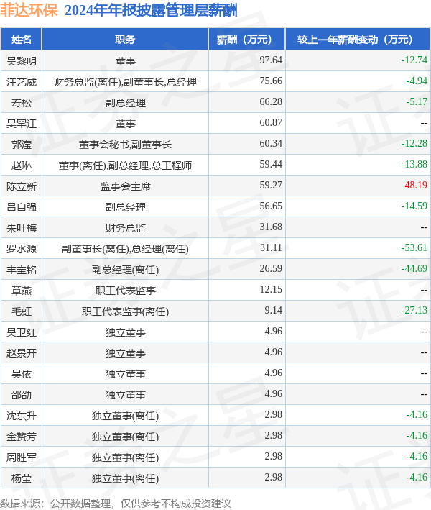Select the name cell 赵景开

pyautogui.click(x=22, y=352)
